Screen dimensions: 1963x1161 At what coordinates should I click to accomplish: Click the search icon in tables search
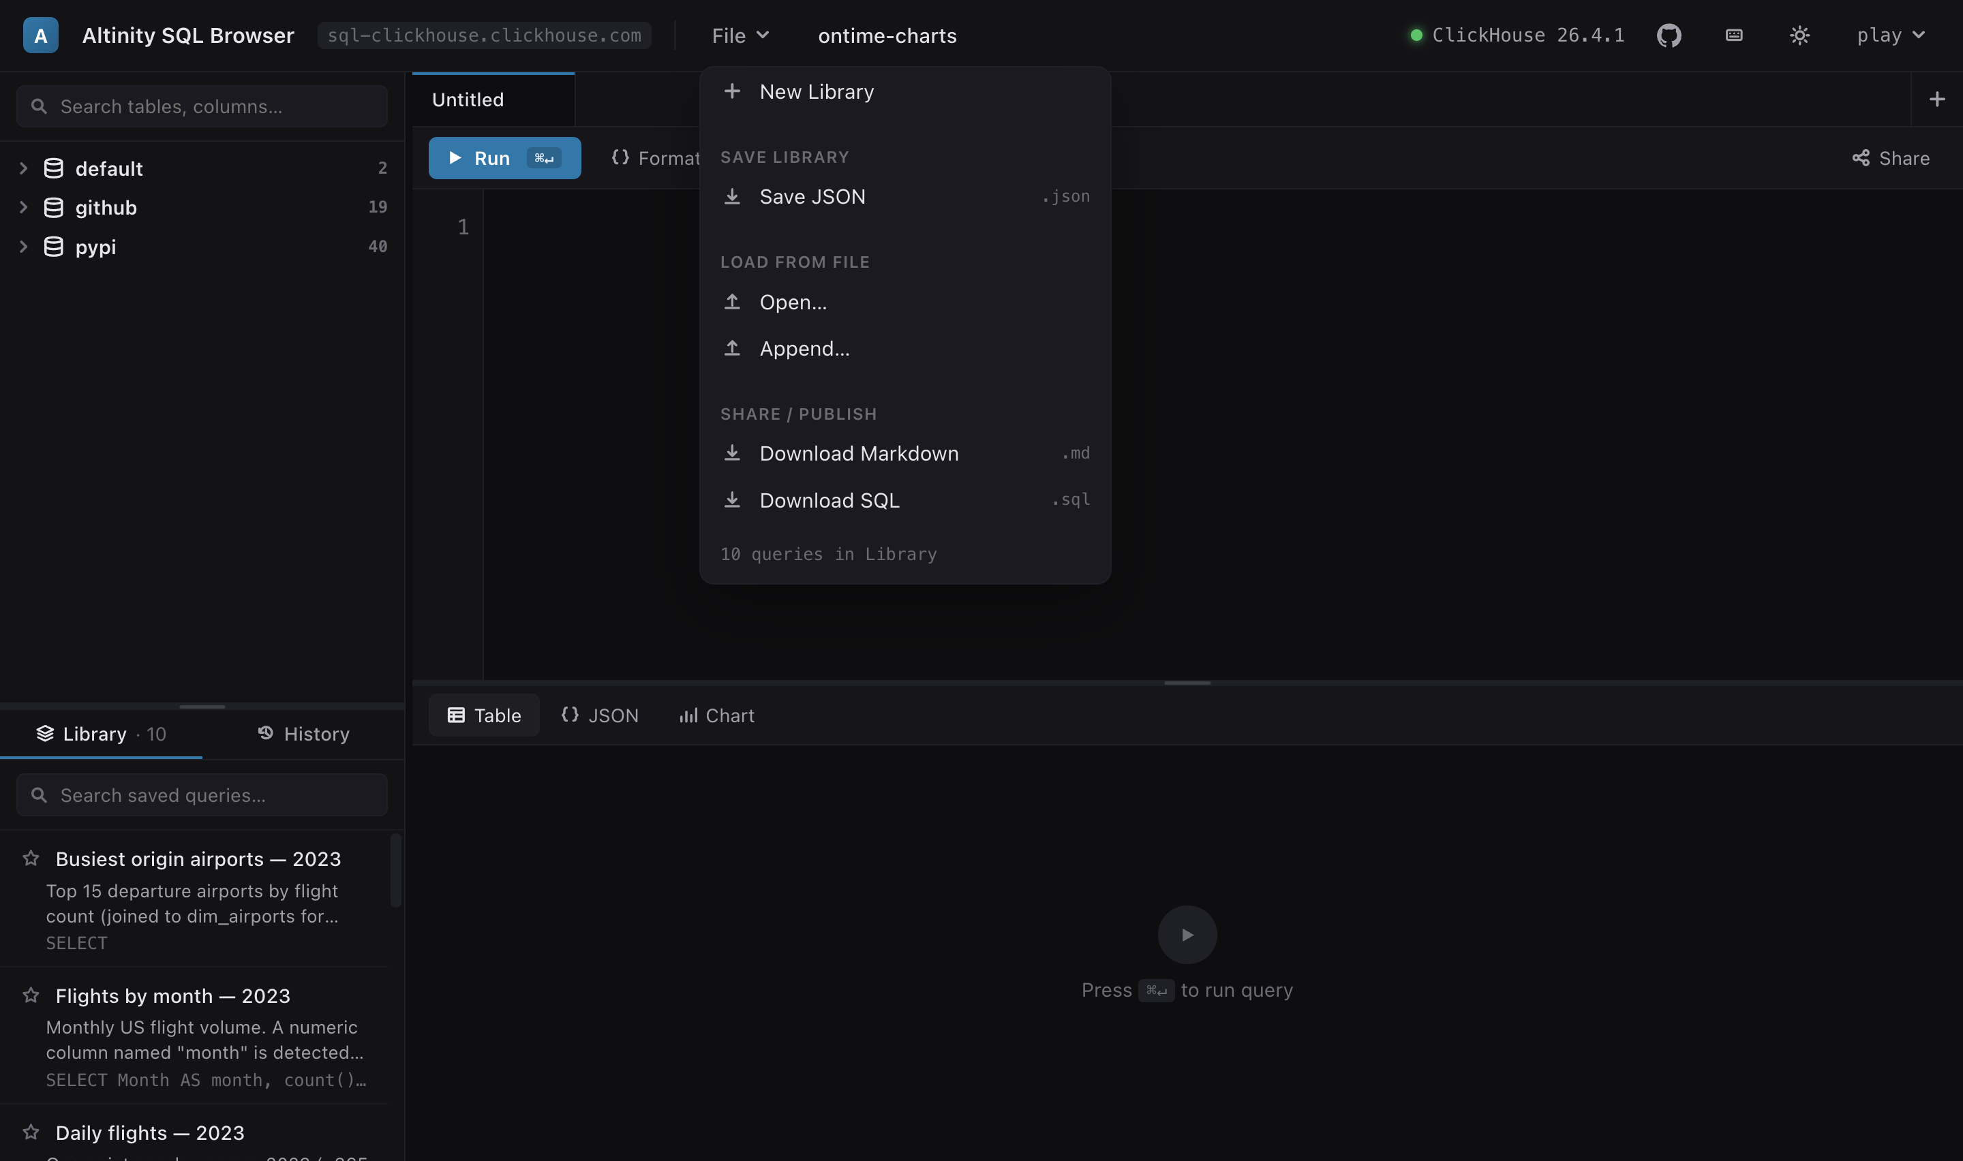[38, 106]
